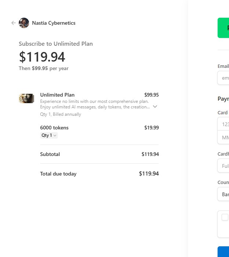Click the Unlimited Plan item title
The height and width of the screenshot is (257, 229).
[x=57, y=95]
